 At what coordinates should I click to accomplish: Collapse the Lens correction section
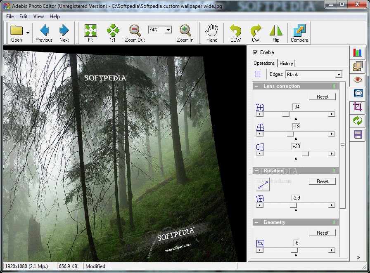pyautogui.click(x=256, y=86)
